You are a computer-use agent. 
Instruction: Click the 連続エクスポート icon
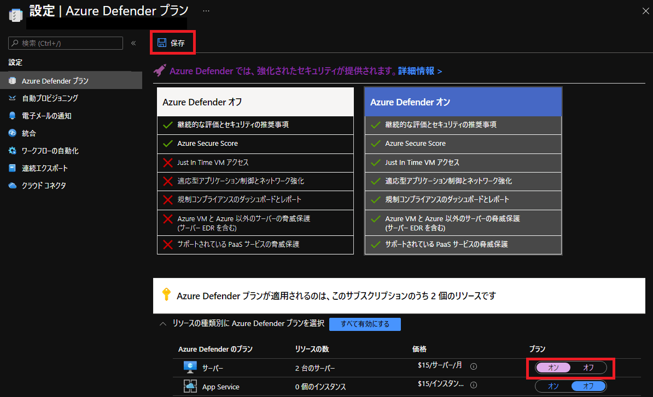(13, 168)
